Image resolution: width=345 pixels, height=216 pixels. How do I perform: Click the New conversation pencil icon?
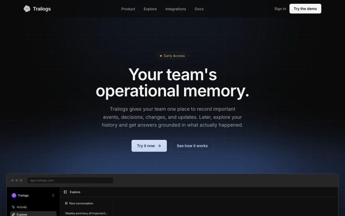pos(66,203)
